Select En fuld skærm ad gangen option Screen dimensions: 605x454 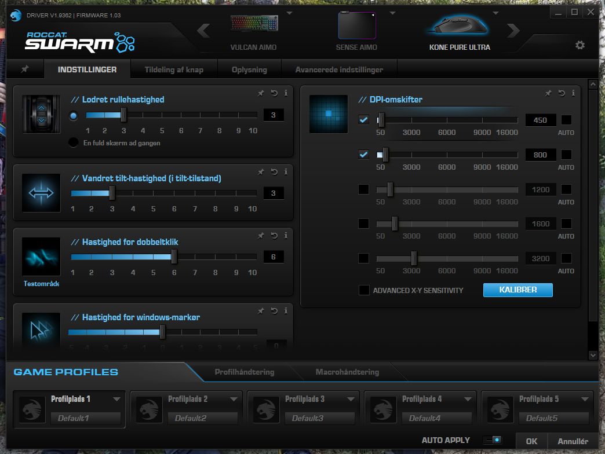(74, 142)
